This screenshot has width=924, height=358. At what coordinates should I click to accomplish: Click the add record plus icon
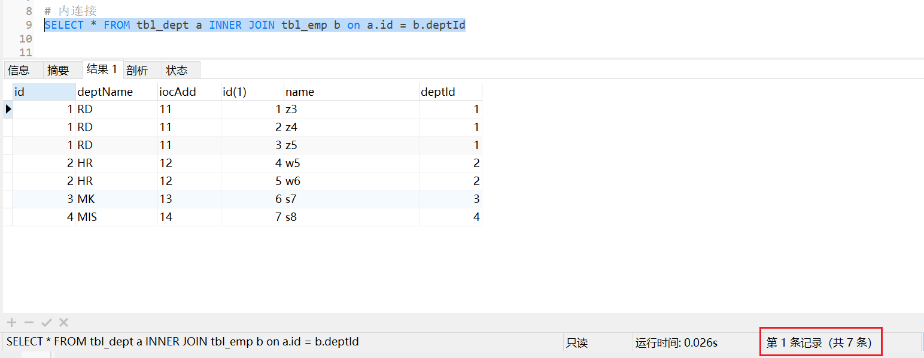coord(11,323)
